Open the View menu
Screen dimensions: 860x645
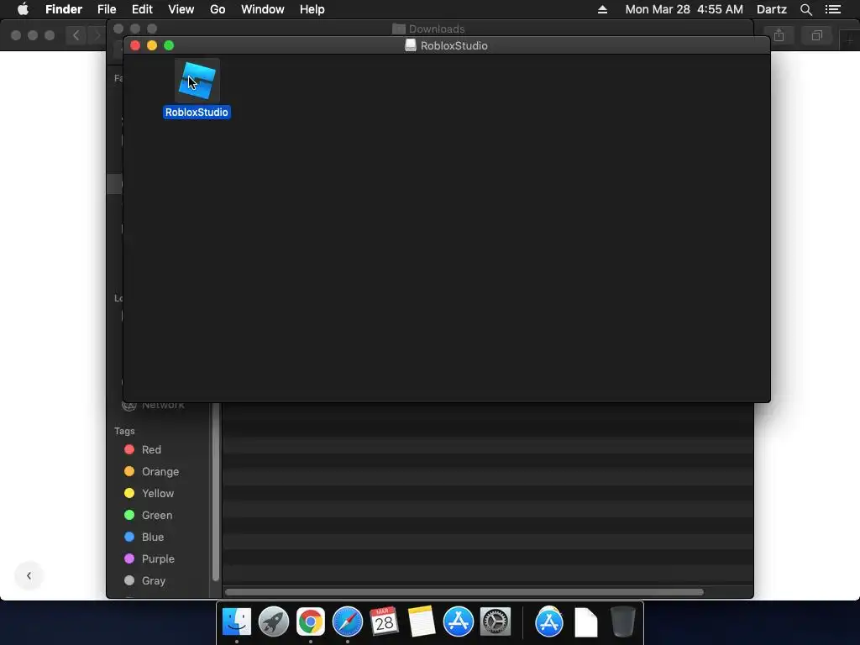coord(181,9)
